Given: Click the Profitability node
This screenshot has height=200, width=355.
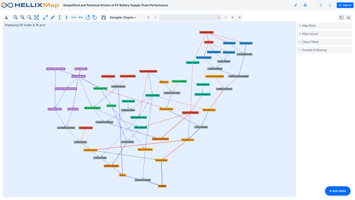Looking at the screenshot, I should 162,186.
